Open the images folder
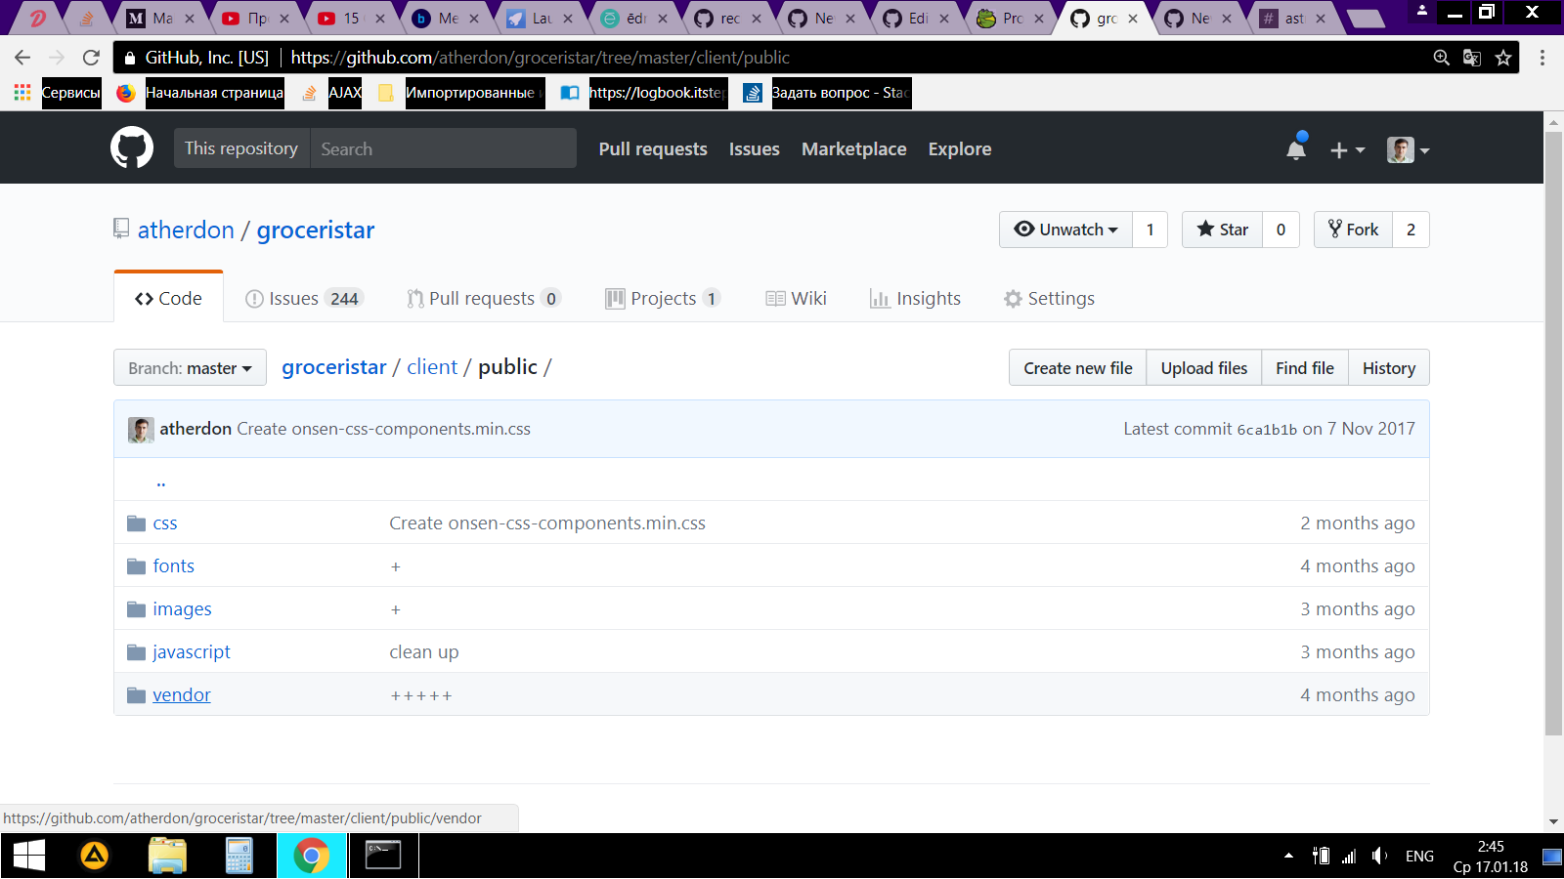Image resolution: width=1564 pixels, height=879 pixels. [182, 609]
